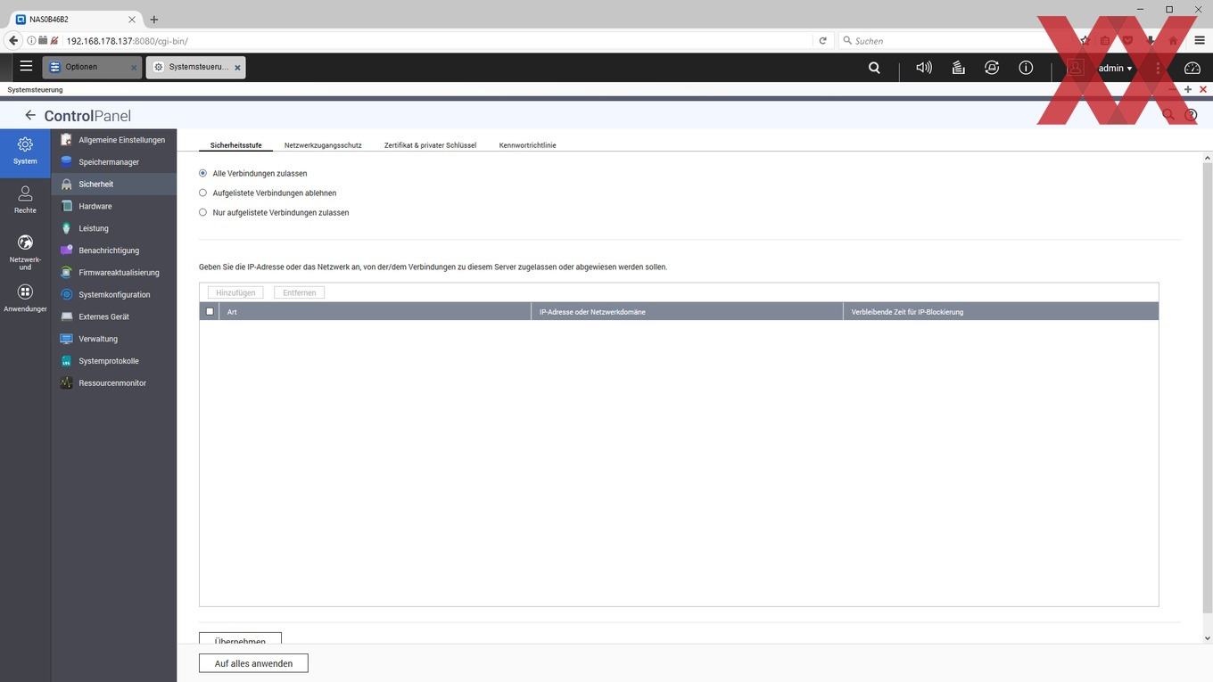Select Nur aufgelistete Verbindungen zulassen
Screen dimensions: 1213x682
point(202,212)
